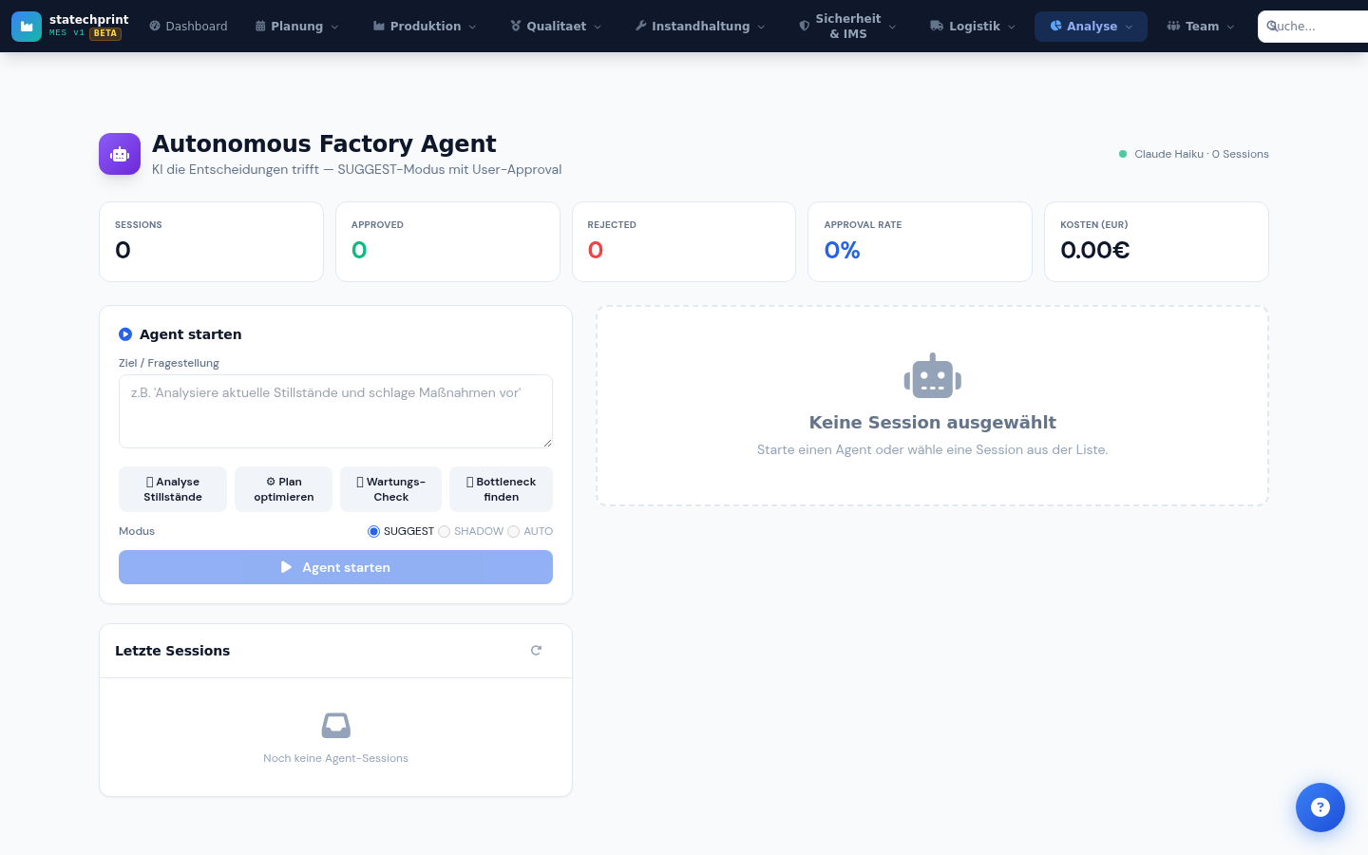Screen dimensions: 1368x855
Task: Expand the Team dropdown chevron
Action: point(1230,28)
